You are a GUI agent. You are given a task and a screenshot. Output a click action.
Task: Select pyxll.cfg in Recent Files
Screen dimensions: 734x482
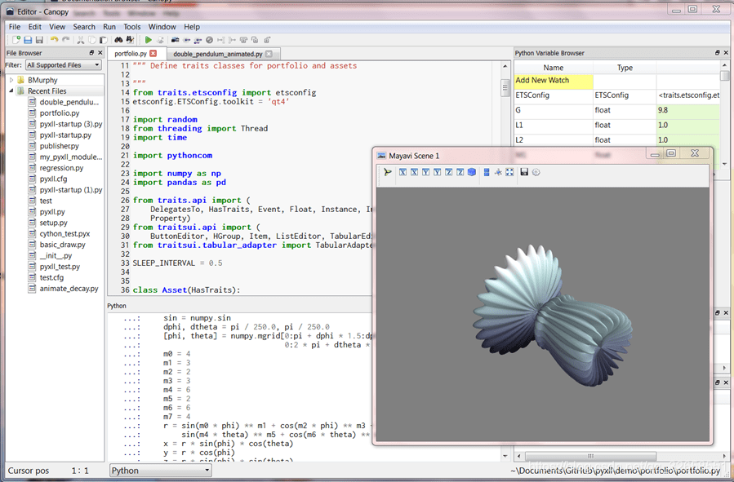53,179
